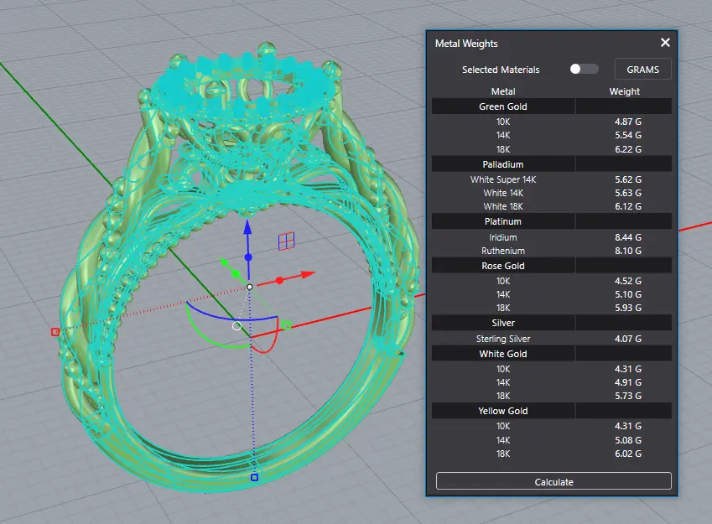This screenshot has width=712, height=524.
Task: Click the Metal column header
Action: click(x=503, y=91)
